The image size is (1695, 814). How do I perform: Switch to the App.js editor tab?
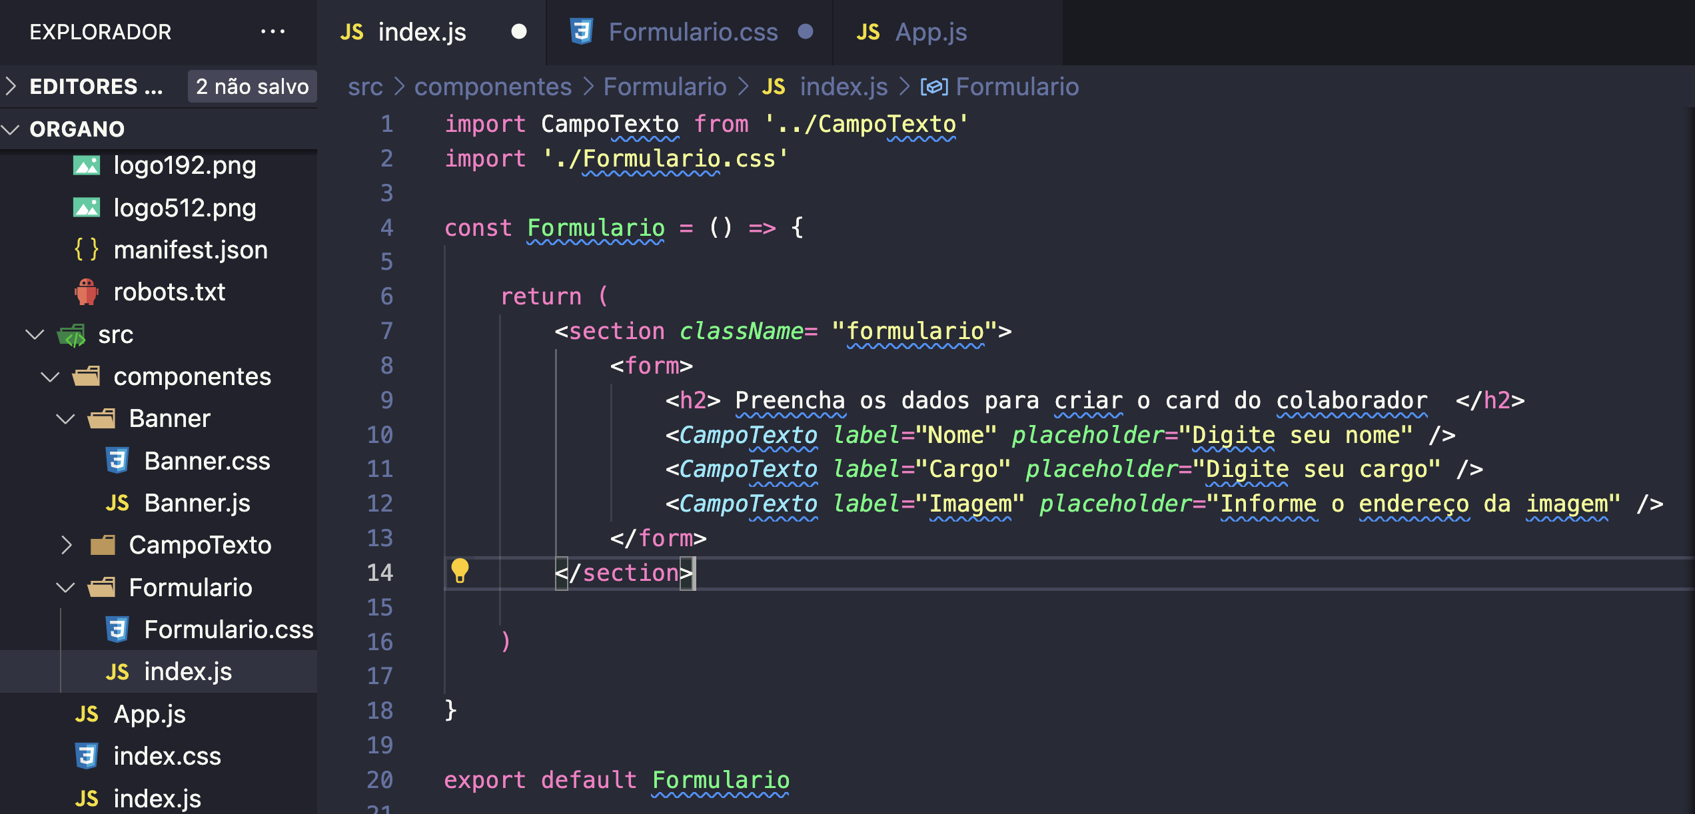(x=947, y=32)
